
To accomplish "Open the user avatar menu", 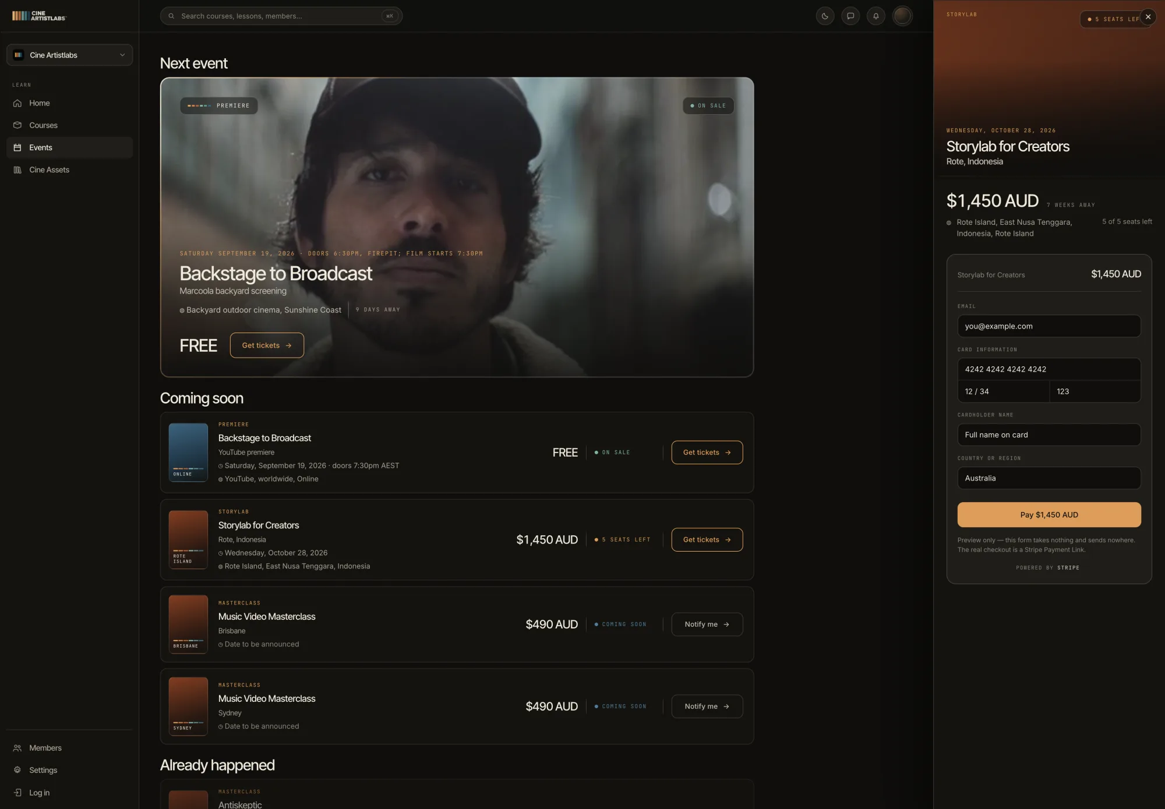I will point(902,16).
